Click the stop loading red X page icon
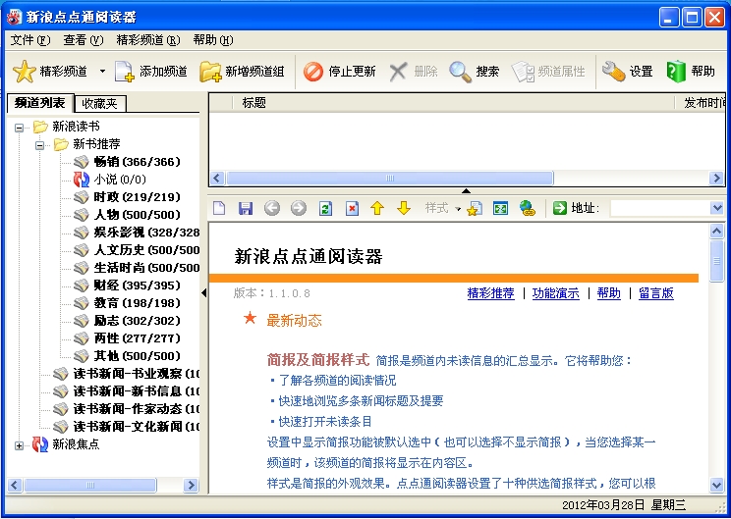Screen dimensions: 731x519 (352, 208)
